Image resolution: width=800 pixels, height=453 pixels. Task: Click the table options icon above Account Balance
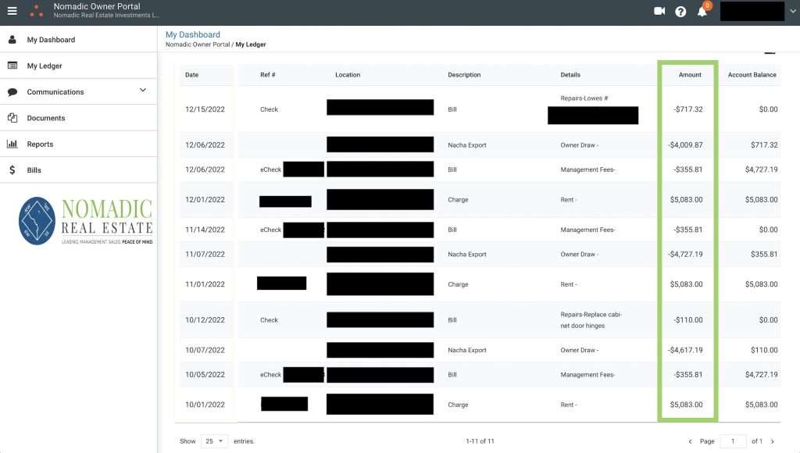[770, 52]
